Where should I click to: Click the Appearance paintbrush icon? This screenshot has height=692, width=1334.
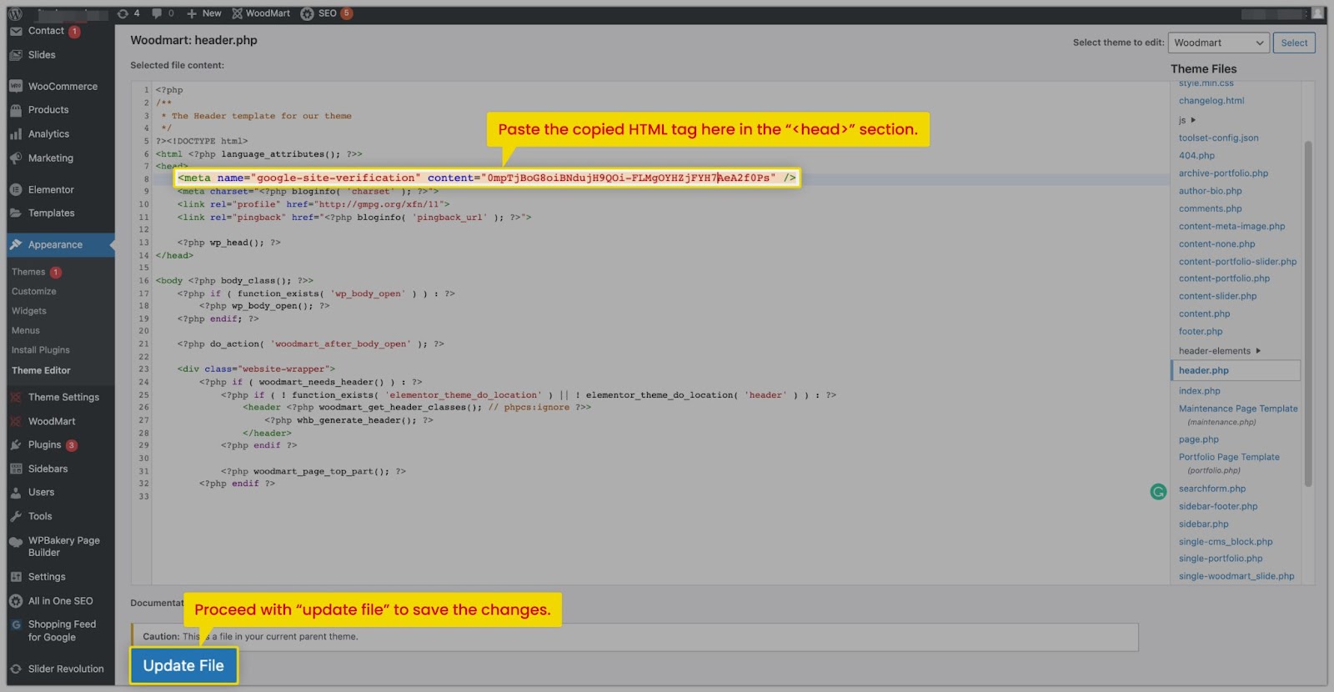16,245
